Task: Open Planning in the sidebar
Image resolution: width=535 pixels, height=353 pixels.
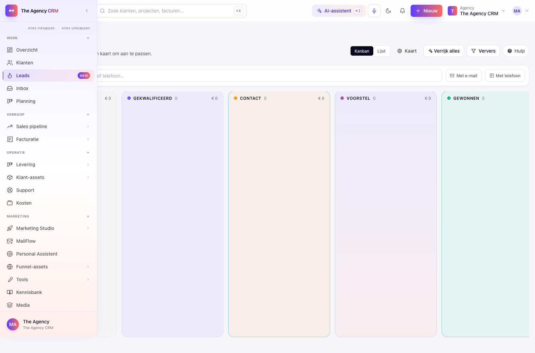Action: 48,101
